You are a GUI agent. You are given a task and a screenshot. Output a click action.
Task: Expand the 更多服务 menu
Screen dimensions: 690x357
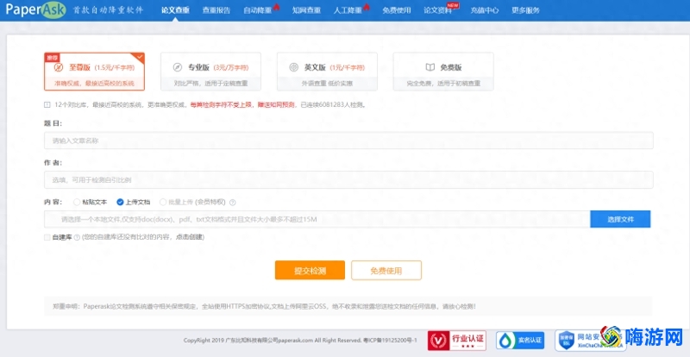525,10
